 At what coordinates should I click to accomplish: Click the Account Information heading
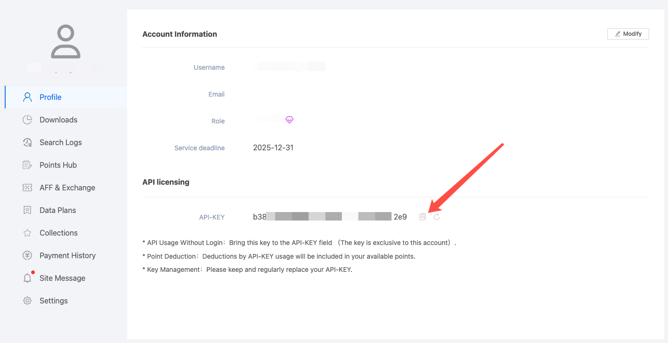pos(179,34)
